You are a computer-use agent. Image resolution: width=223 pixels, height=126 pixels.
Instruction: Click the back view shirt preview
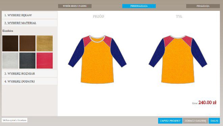click(178, 59)
